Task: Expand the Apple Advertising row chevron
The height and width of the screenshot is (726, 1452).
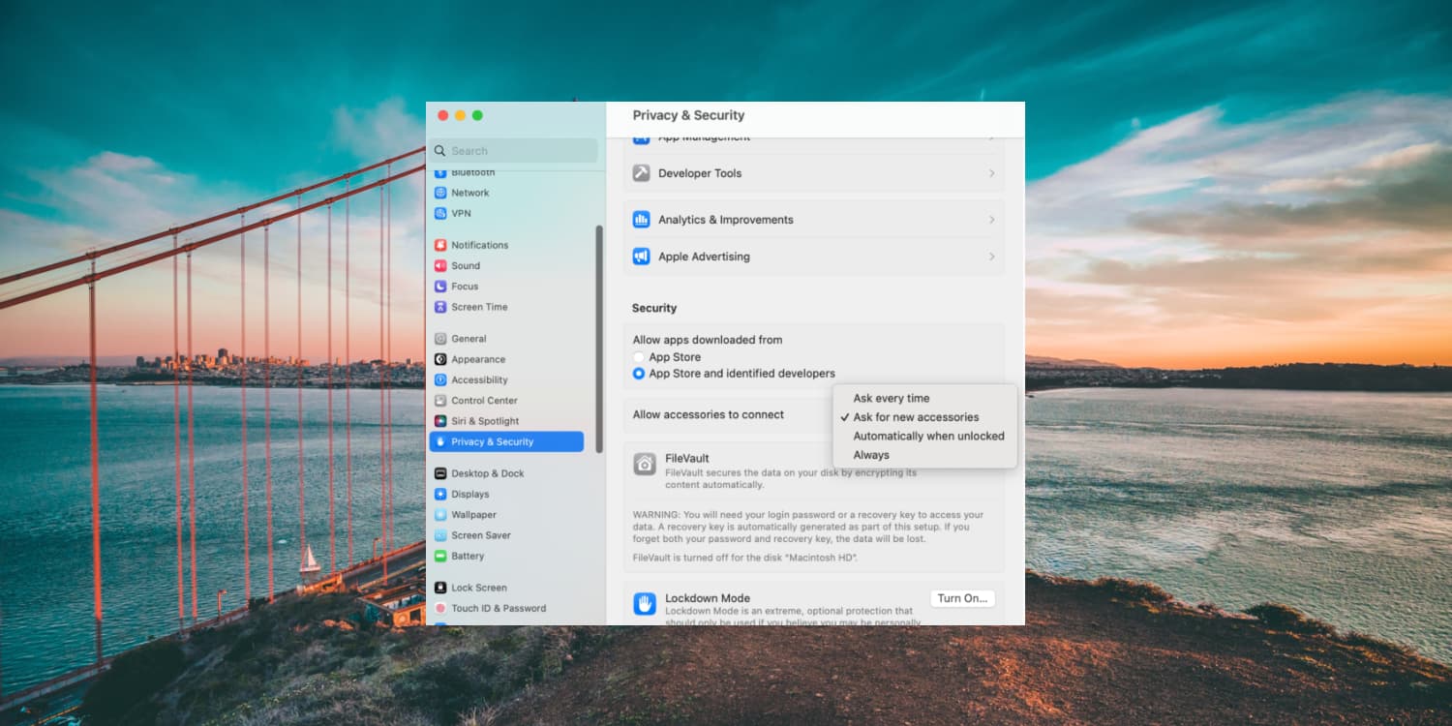Action: [991, 257]
